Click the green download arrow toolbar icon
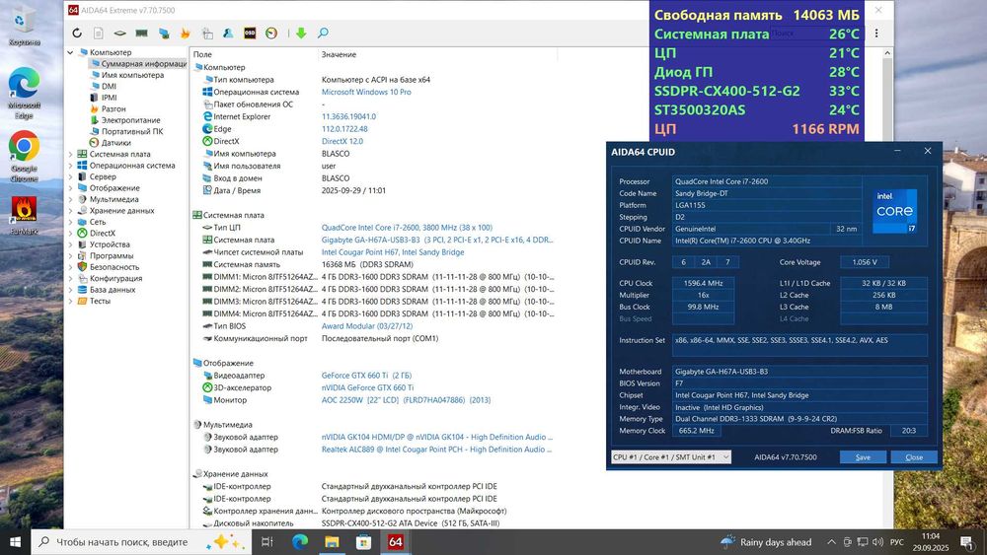 (301, 34)
